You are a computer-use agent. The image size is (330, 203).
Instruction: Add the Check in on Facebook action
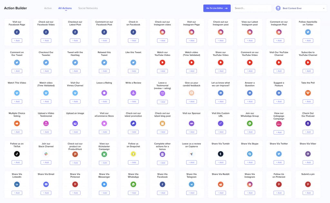click(133, 41)
